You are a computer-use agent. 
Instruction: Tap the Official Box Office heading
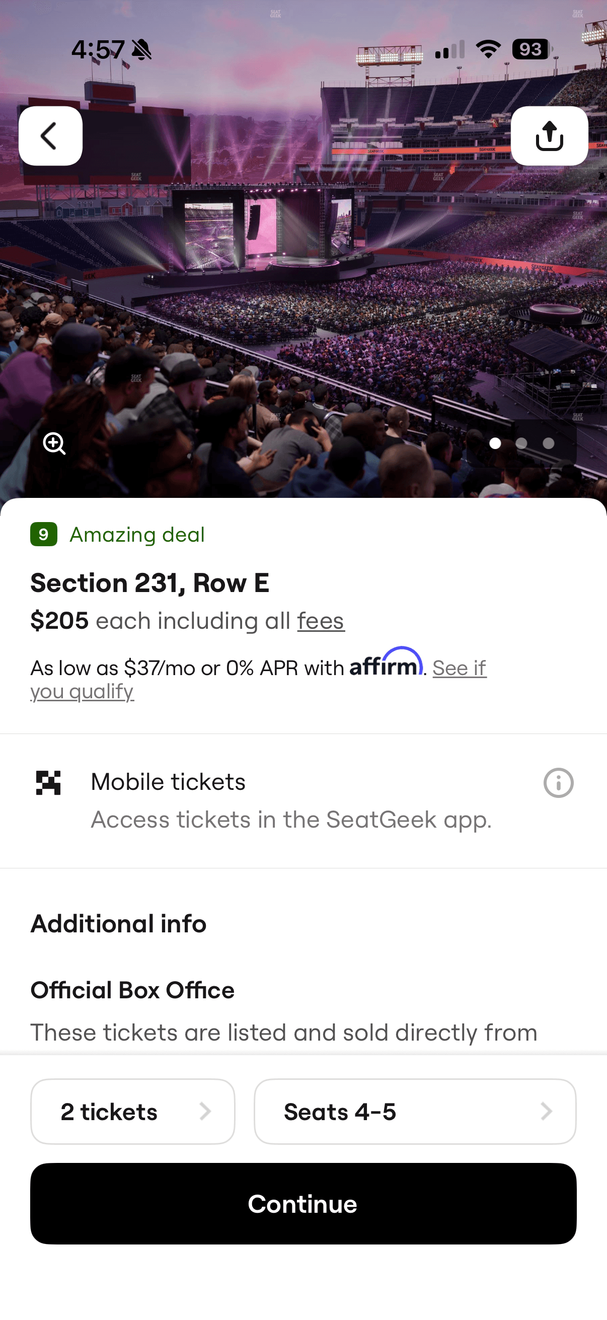click(132, 990)
